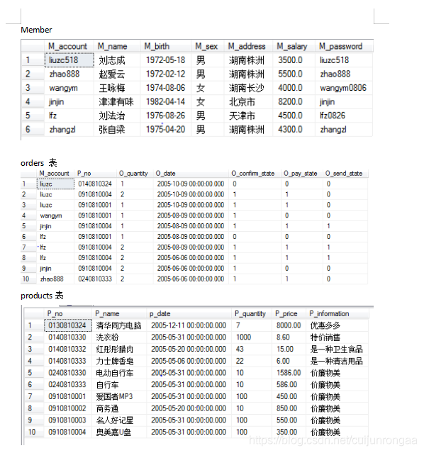
Task: Click the M_sex column header
Action: pos(206,46)
